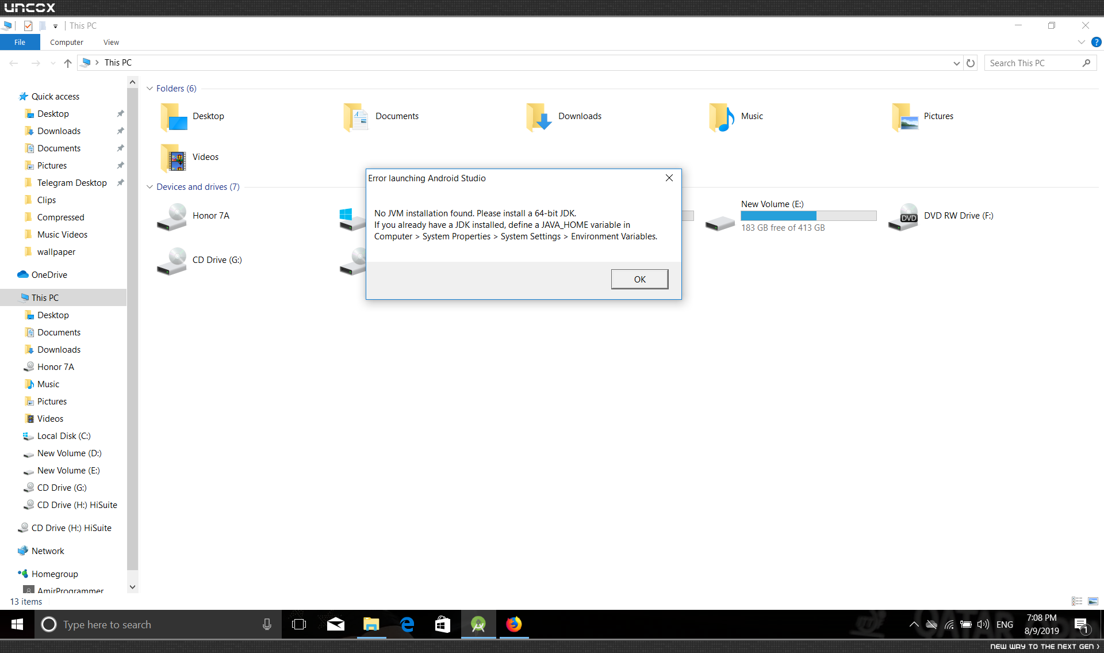Viewport: 1104px width, 653px height.
Task: Open Task View from the taskbar
Action: 299,624
